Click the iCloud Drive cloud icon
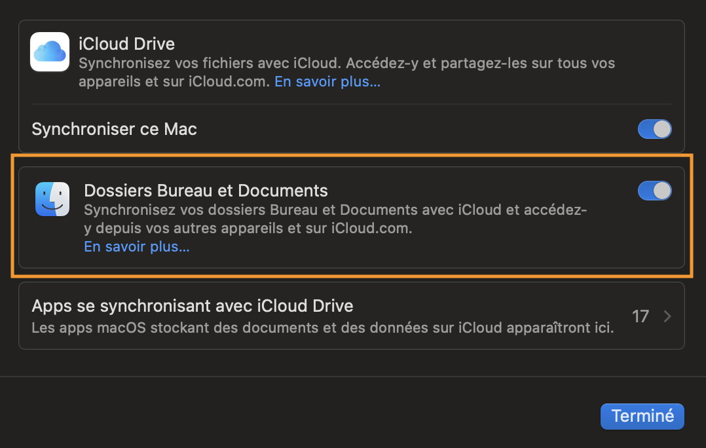This screenshot has height=448, width=706. pos(50,52)
